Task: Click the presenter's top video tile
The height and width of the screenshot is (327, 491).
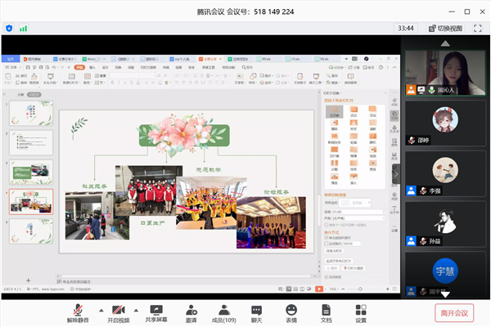Action: point(445,73)
